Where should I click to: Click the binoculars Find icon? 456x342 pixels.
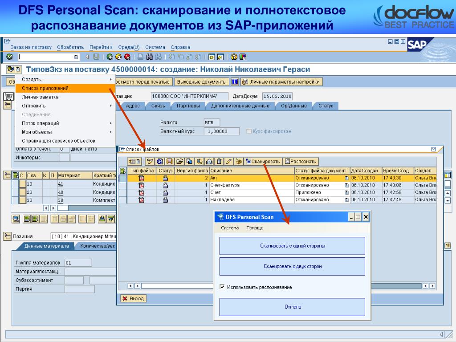(150, 57)
